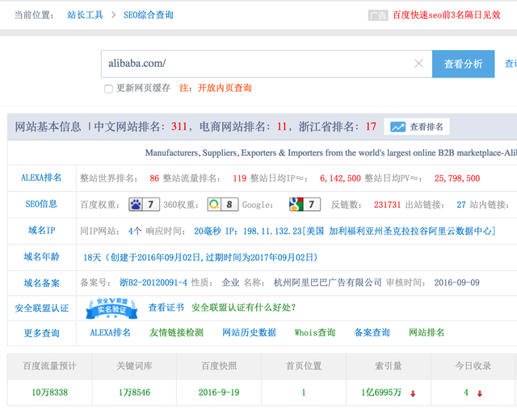Open the 域名备案 row label
Screen dimensions: 517x408
pyautogui.click(x=41, y=283)
